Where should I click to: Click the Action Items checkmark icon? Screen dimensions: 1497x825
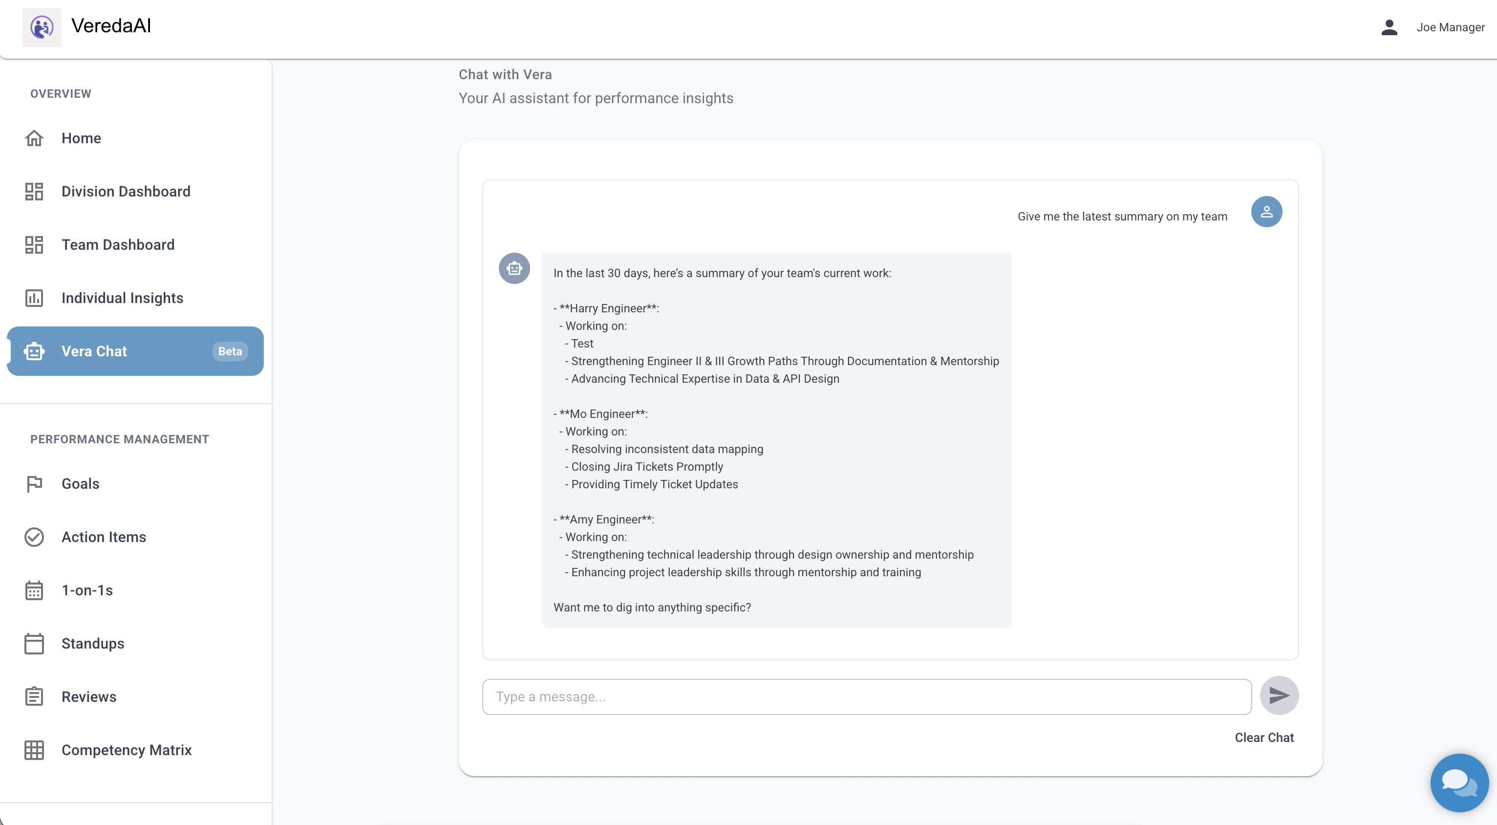[x=34, y=537]
